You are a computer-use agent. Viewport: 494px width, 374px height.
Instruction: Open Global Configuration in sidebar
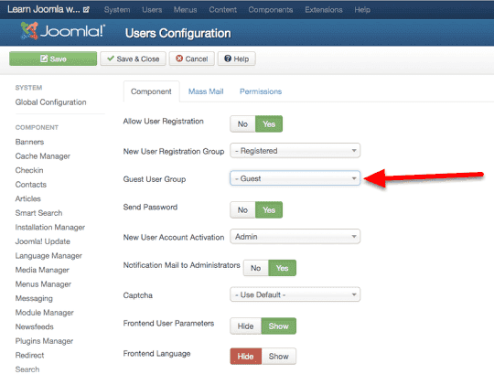tap(50, 102)
